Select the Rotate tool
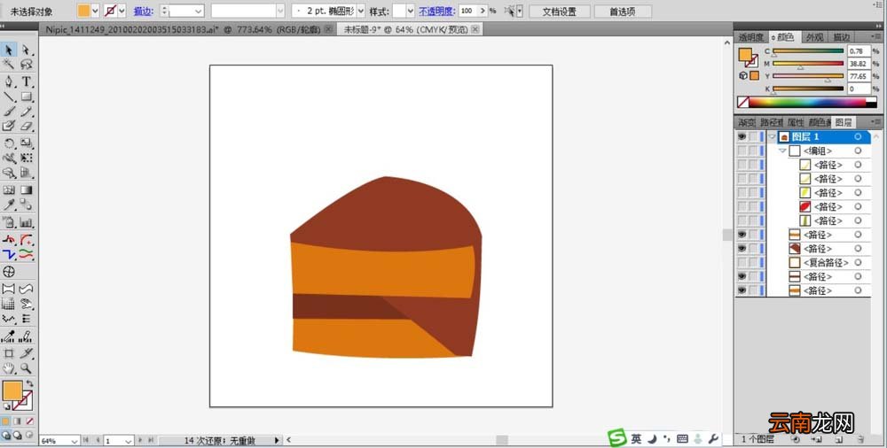This screenshot has height=448, width=887. (9, 143)
